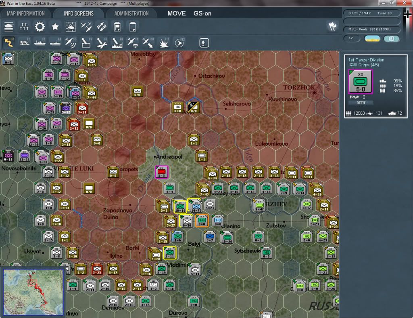Switch to the ADMINISTRATION tab
Image resolution: width=413 pixels, height=318 pixels.
[x=131, y=13]
